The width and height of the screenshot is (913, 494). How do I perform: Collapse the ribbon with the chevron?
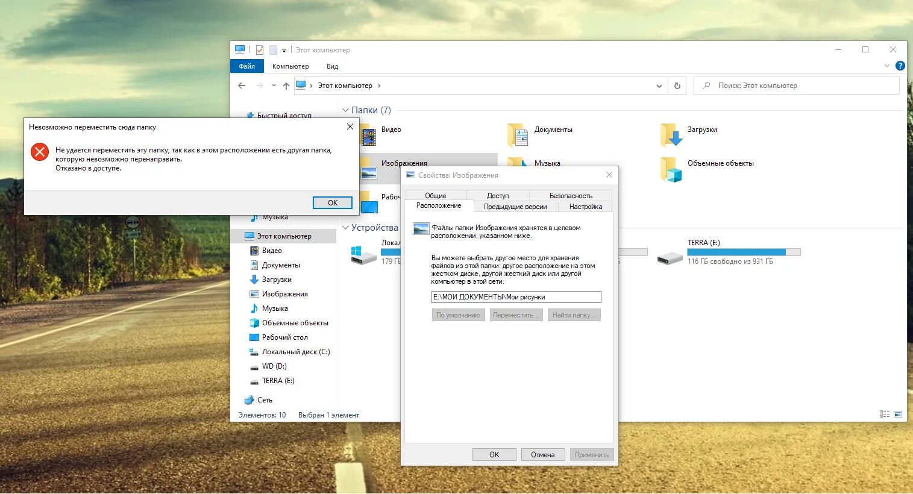[887, 66]
